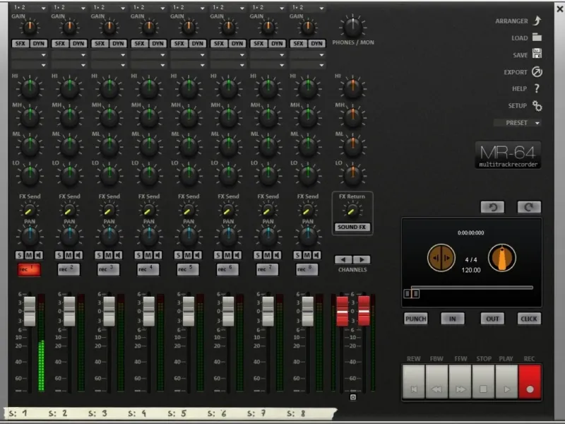Click the loop markers round icon
565x424 pixels.
pos(441,258)
